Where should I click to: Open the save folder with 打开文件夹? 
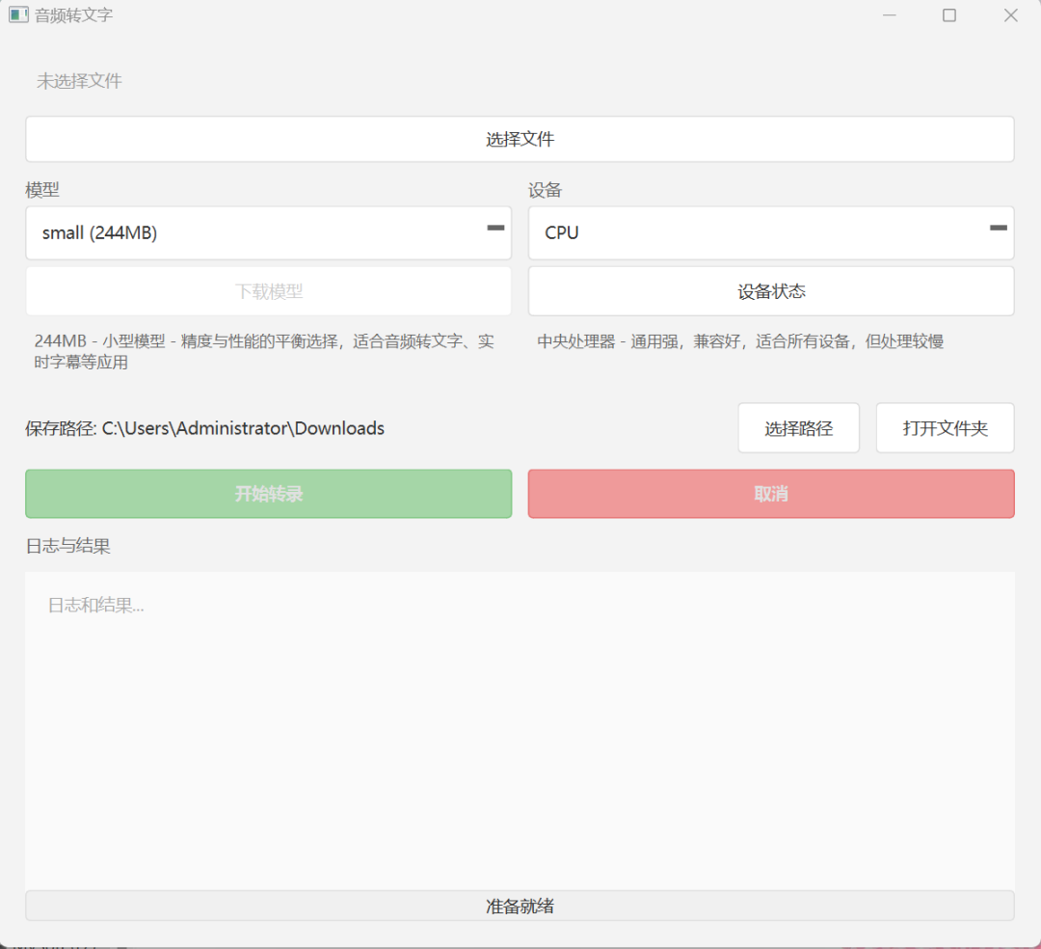pyautogui.click(x=945, y=427)
